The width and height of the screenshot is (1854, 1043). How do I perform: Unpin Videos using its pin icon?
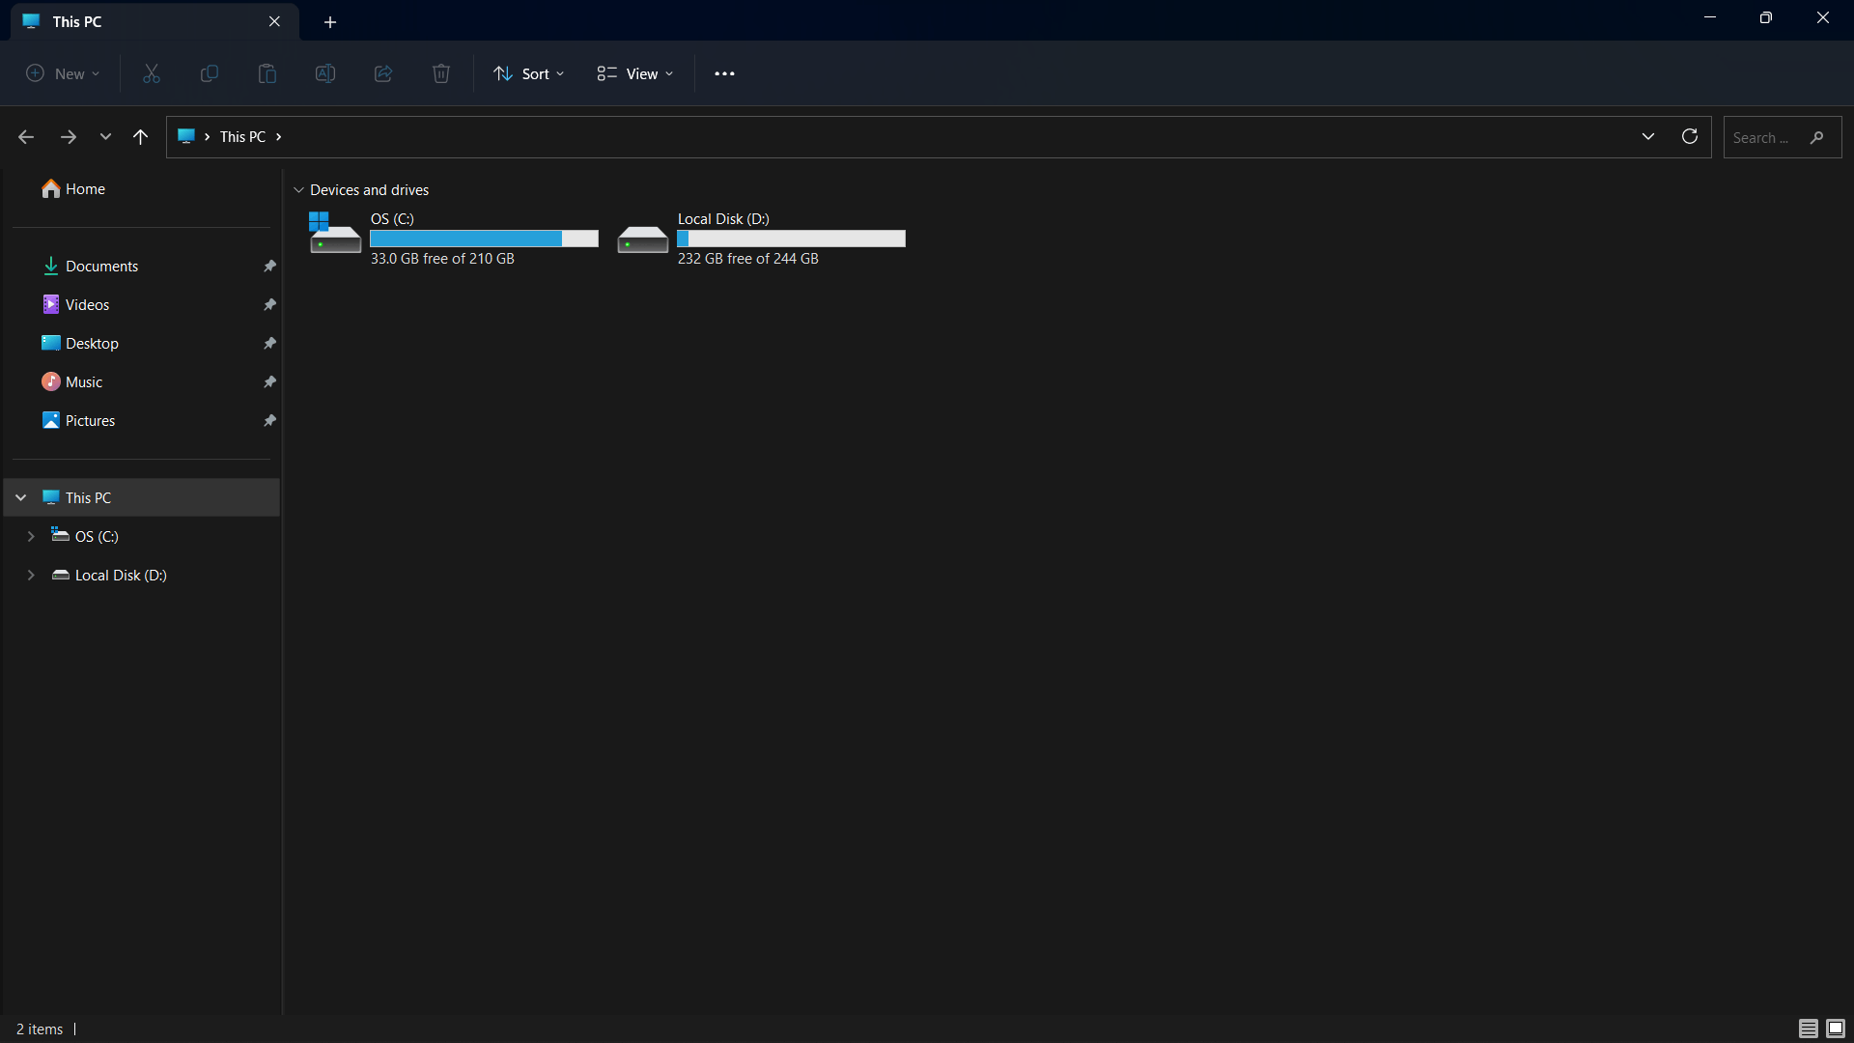pyautogui.click(x=270, y=304)
